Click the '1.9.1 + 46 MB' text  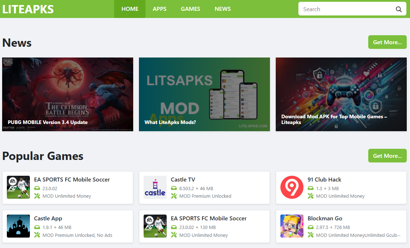point(57,228)
